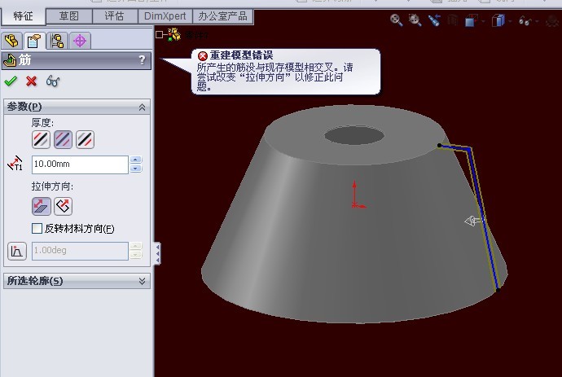Viewport: 562px width, 377px height.
Task: Accept the rib with green checkmark
Action: (11, 81)
